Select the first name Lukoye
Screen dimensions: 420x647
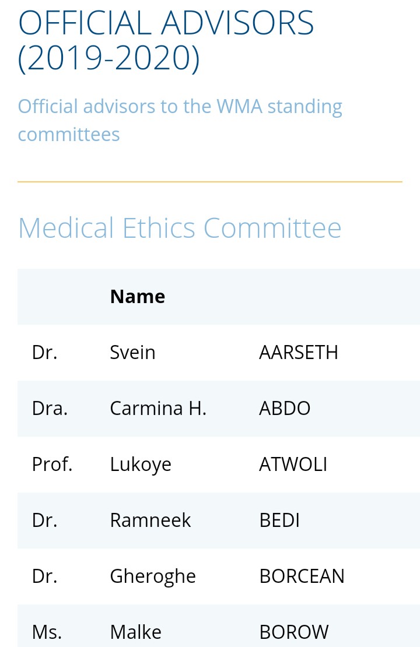141,465
